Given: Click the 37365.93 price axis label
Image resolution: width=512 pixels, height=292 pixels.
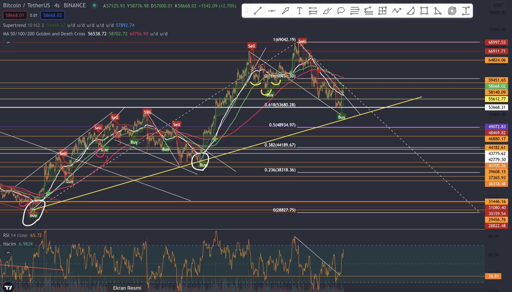Looking at the screenshot, I should (497, 177).
